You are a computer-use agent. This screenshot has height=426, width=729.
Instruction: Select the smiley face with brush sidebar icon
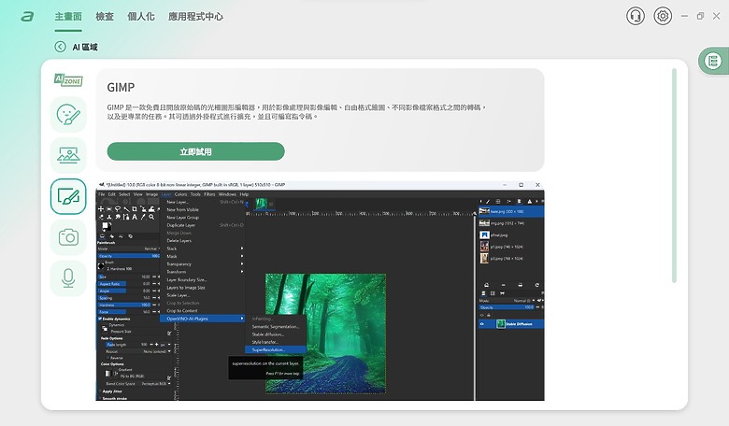[68, 114]
